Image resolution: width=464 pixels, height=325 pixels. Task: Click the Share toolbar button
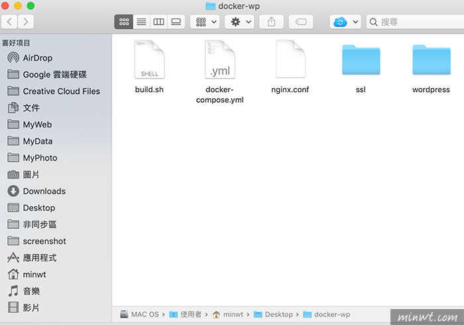coord(271,22)
